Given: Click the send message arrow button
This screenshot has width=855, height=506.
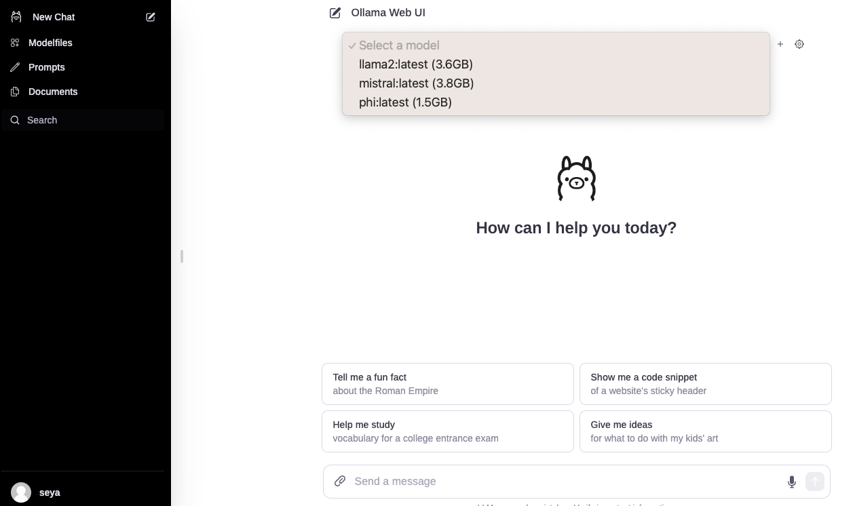Looking at the screenshot, I should point(815,482).
